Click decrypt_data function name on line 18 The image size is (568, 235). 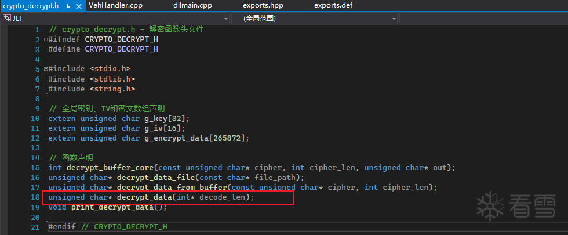144,197
